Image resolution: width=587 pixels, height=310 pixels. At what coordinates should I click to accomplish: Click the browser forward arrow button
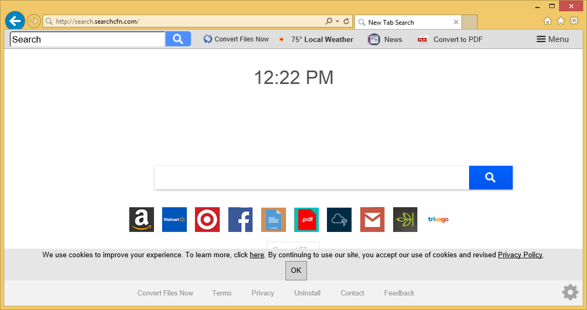pyautogui.click(x=34, y=22)
